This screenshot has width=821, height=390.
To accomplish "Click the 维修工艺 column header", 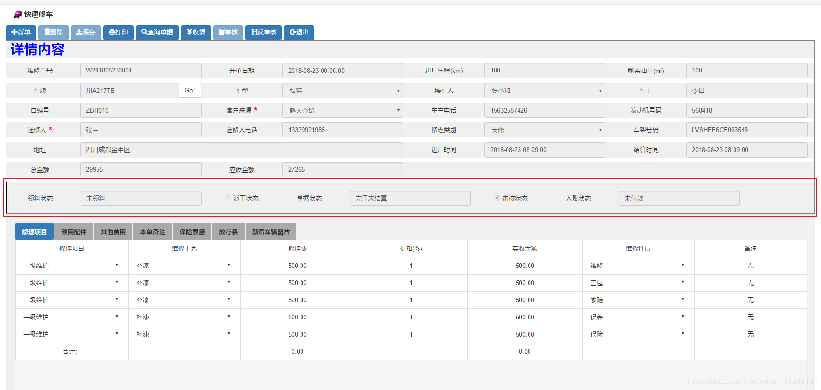I will pyautogui.click(x=184, y=248).
